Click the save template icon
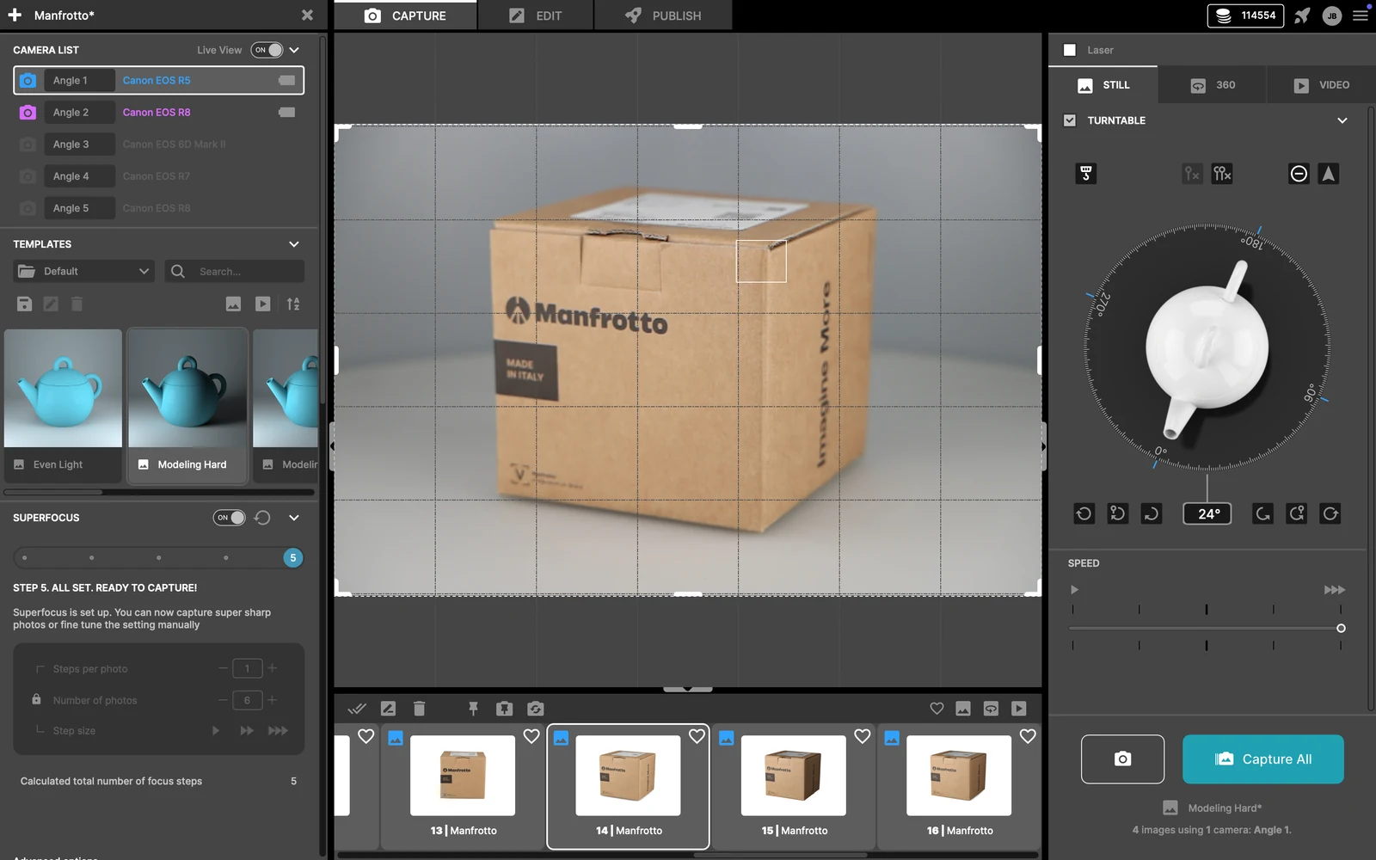 point(24,304)
